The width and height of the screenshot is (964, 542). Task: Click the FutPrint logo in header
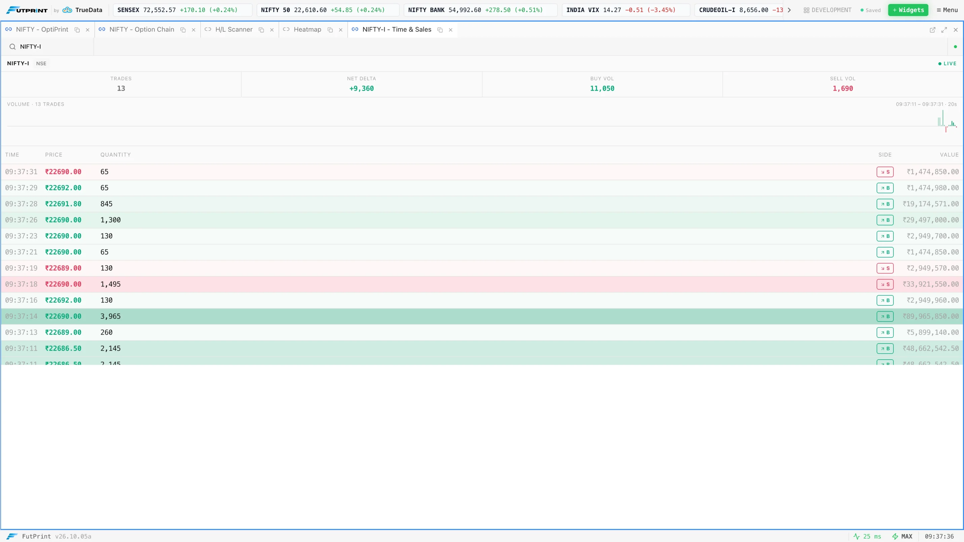27,10
